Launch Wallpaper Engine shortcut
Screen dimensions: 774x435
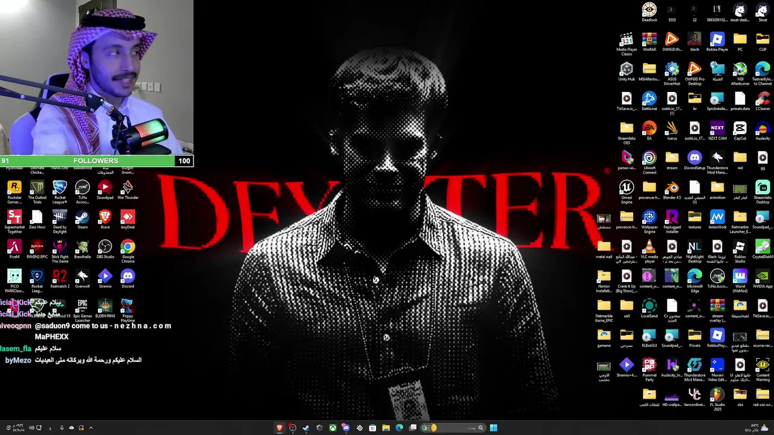[x=649, y=222]
